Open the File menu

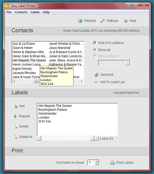9,12
